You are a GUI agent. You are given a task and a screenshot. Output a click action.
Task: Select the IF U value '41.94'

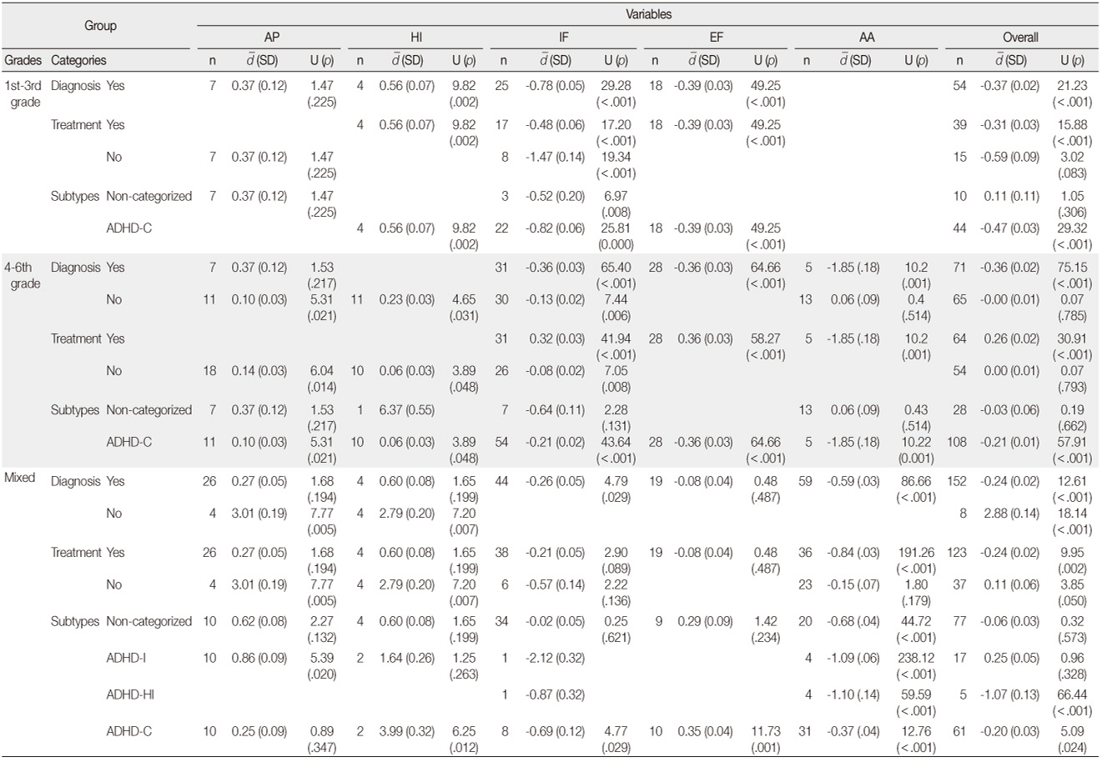pos(616,339)
